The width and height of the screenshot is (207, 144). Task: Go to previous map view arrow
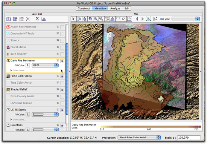[137, 19]
